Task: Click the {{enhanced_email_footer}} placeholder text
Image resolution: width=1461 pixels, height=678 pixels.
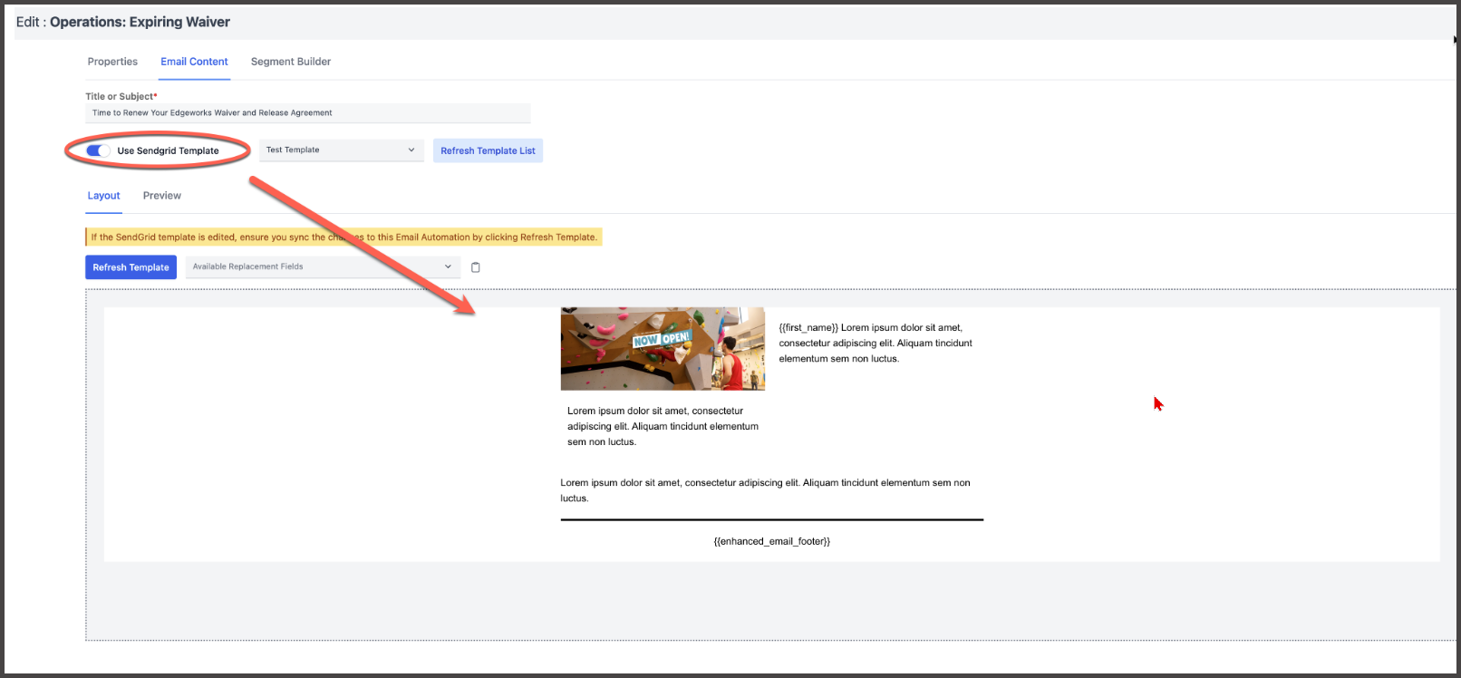Action: [x=772, y=541]
